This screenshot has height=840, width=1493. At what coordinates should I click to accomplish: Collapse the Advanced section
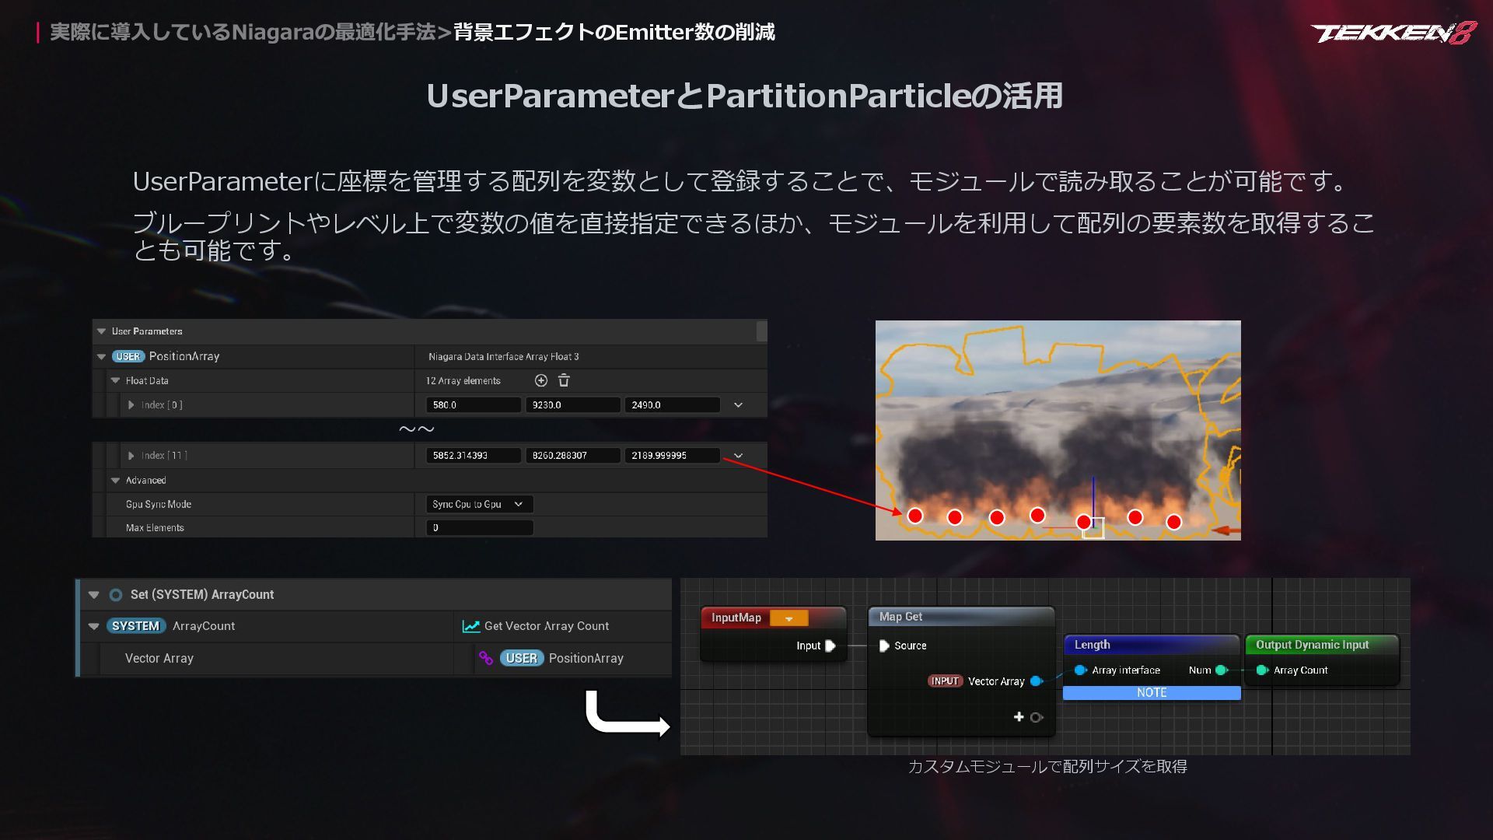point(115,481)
